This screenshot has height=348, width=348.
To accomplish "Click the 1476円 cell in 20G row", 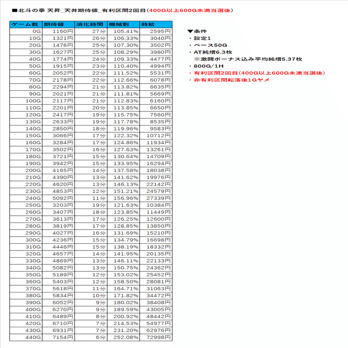I will [58, 45].
